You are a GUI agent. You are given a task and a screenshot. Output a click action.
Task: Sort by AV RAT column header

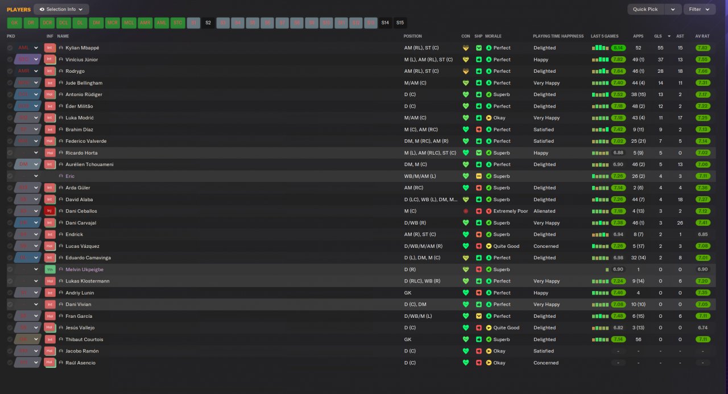(x=702, y=36)
